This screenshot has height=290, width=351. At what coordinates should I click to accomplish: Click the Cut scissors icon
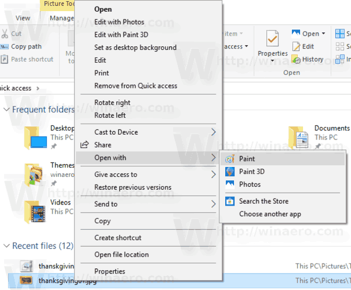(x=5, y=33)
